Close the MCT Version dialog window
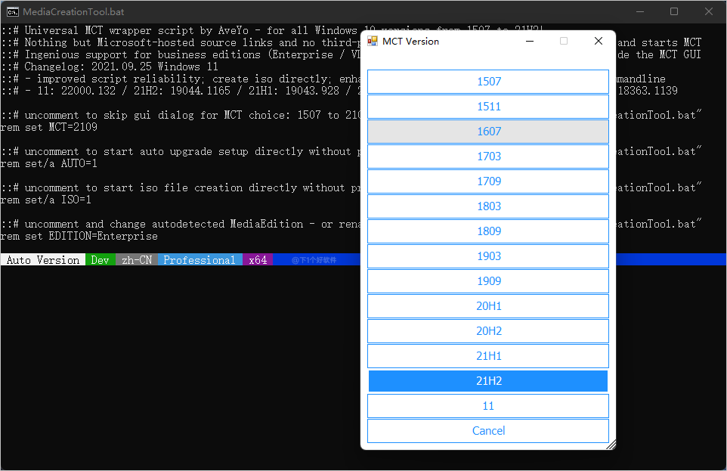 (598, 42)
